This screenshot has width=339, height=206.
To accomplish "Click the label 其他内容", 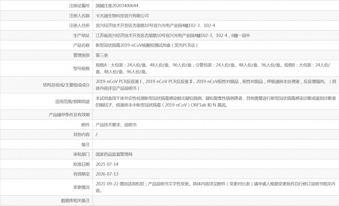I will [81, 135].
